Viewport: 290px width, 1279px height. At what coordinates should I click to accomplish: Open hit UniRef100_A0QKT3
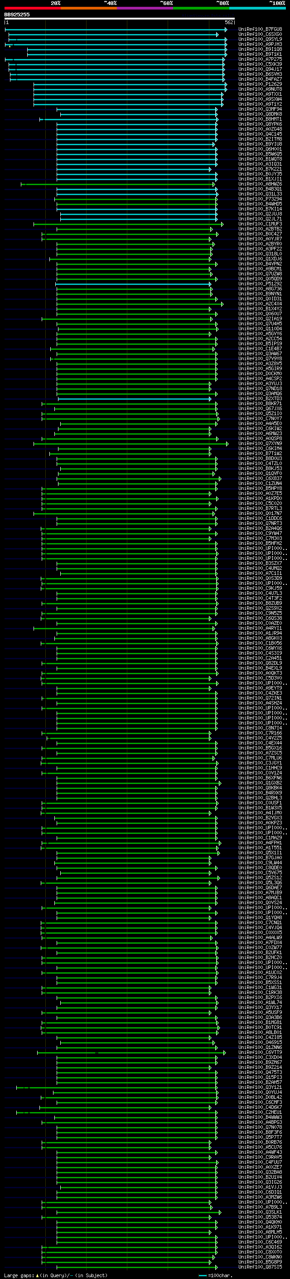click(x=260, y=673)
